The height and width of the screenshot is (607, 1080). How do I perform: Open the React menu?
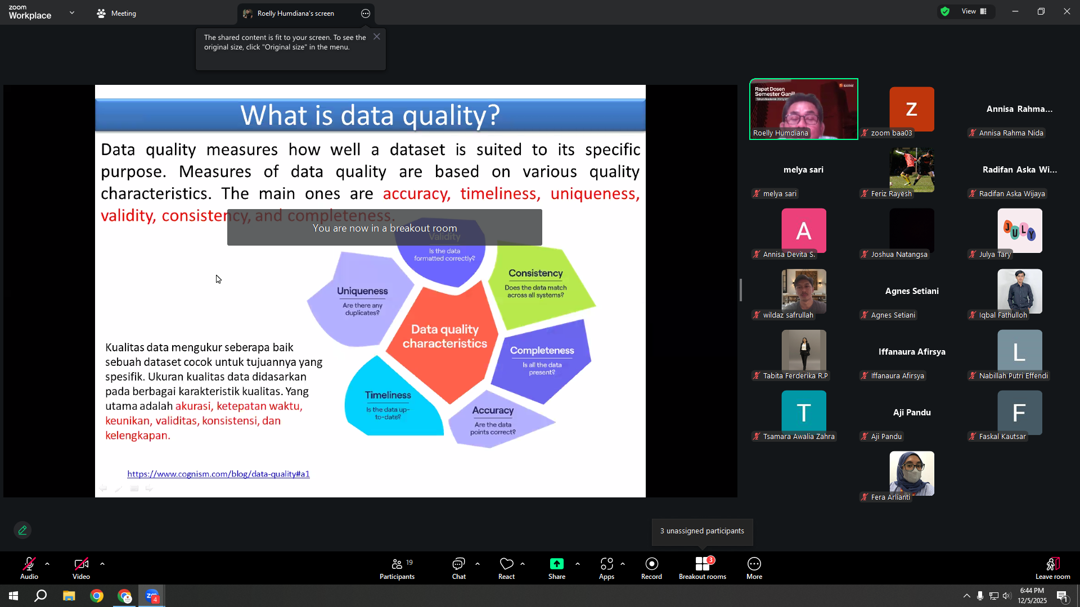[x=506, y=568]
